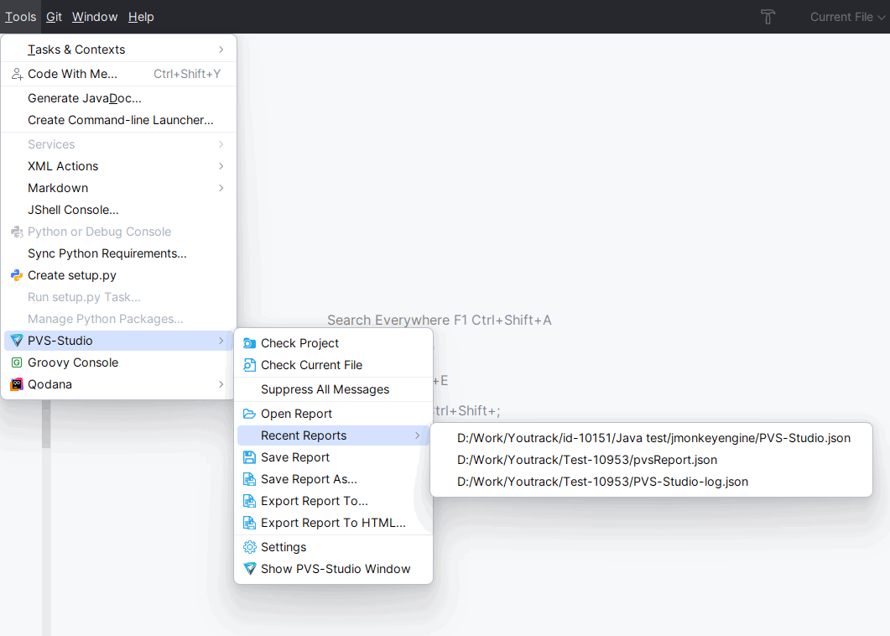Click the Check Current File icon
Viewport: 890px width, 636px height.
(x=249, y=365)
